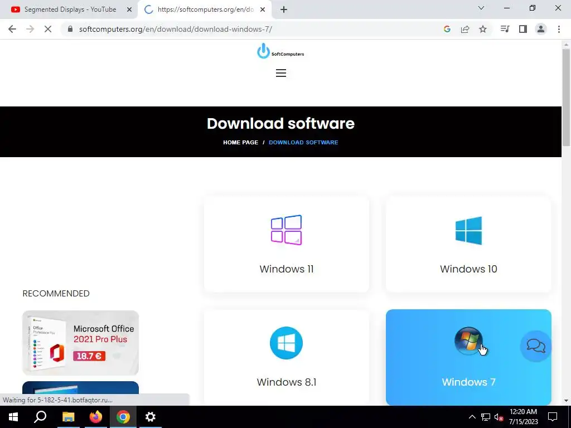The height and width of the screenshot is (428, 571).
Task: Click the RECOMMENDED heading text
Action: point(56,293)
